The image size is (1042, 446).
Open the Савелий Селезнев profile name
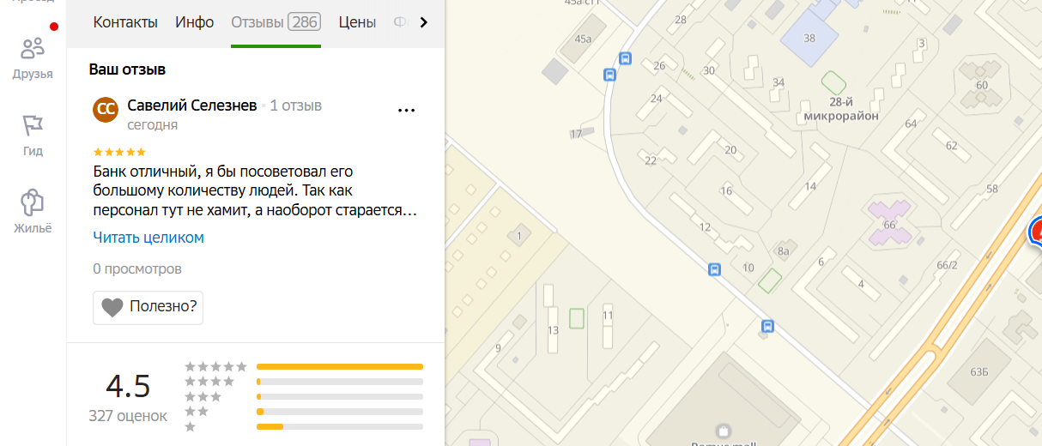(x=191, y=105)
